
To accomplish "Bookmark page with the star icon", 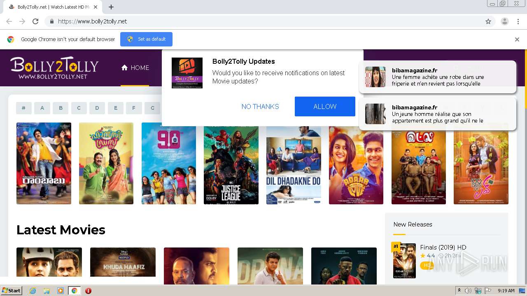I will 488,21.
